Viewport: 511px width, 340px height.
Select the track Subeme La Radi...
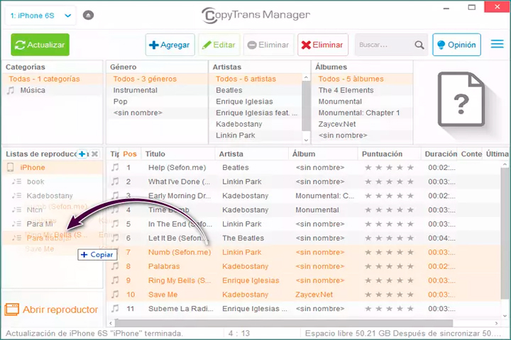[x=180, y=308]
